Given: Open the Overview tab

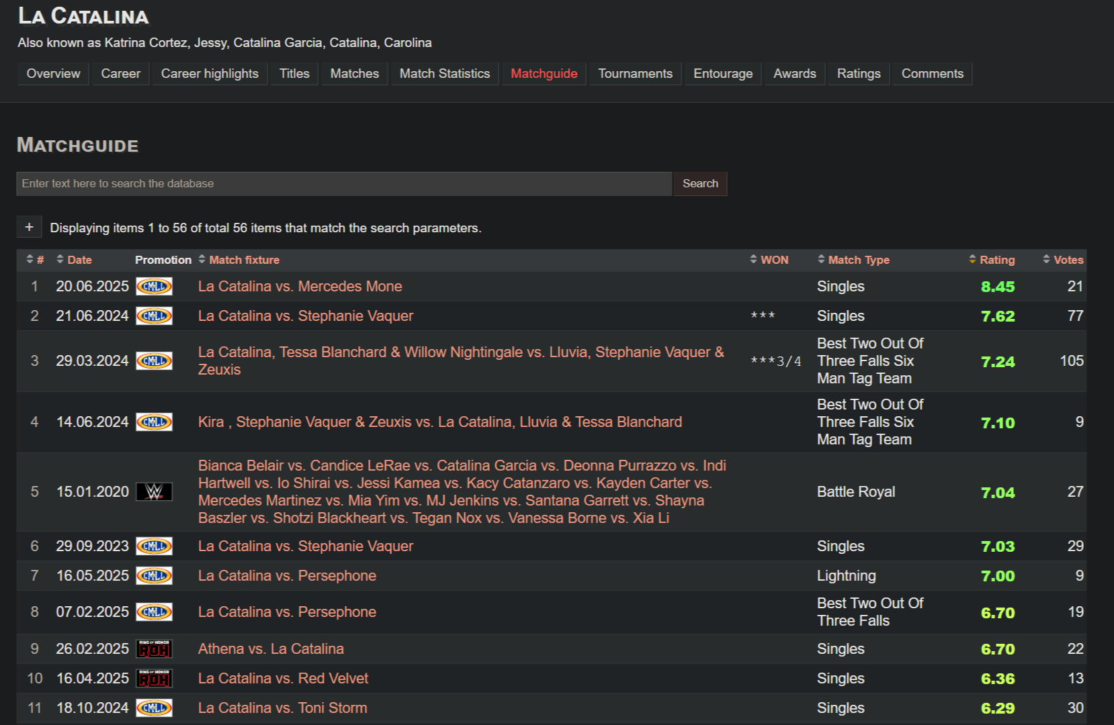Looking at the screenshot, I should [53, 74].
